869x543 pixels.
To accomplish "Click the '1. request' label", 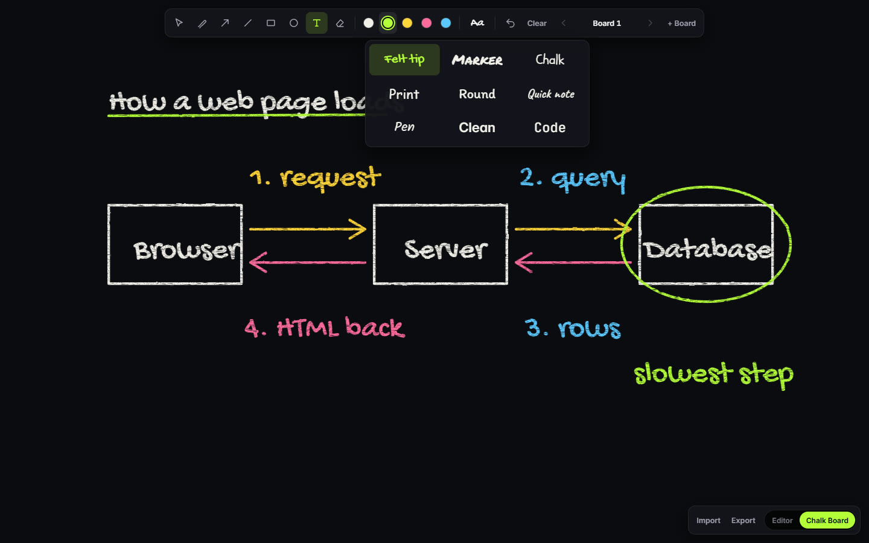I will [315, 179].
